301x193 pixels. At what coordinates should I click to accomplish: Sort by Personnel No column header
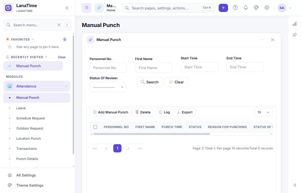[116, 127]
